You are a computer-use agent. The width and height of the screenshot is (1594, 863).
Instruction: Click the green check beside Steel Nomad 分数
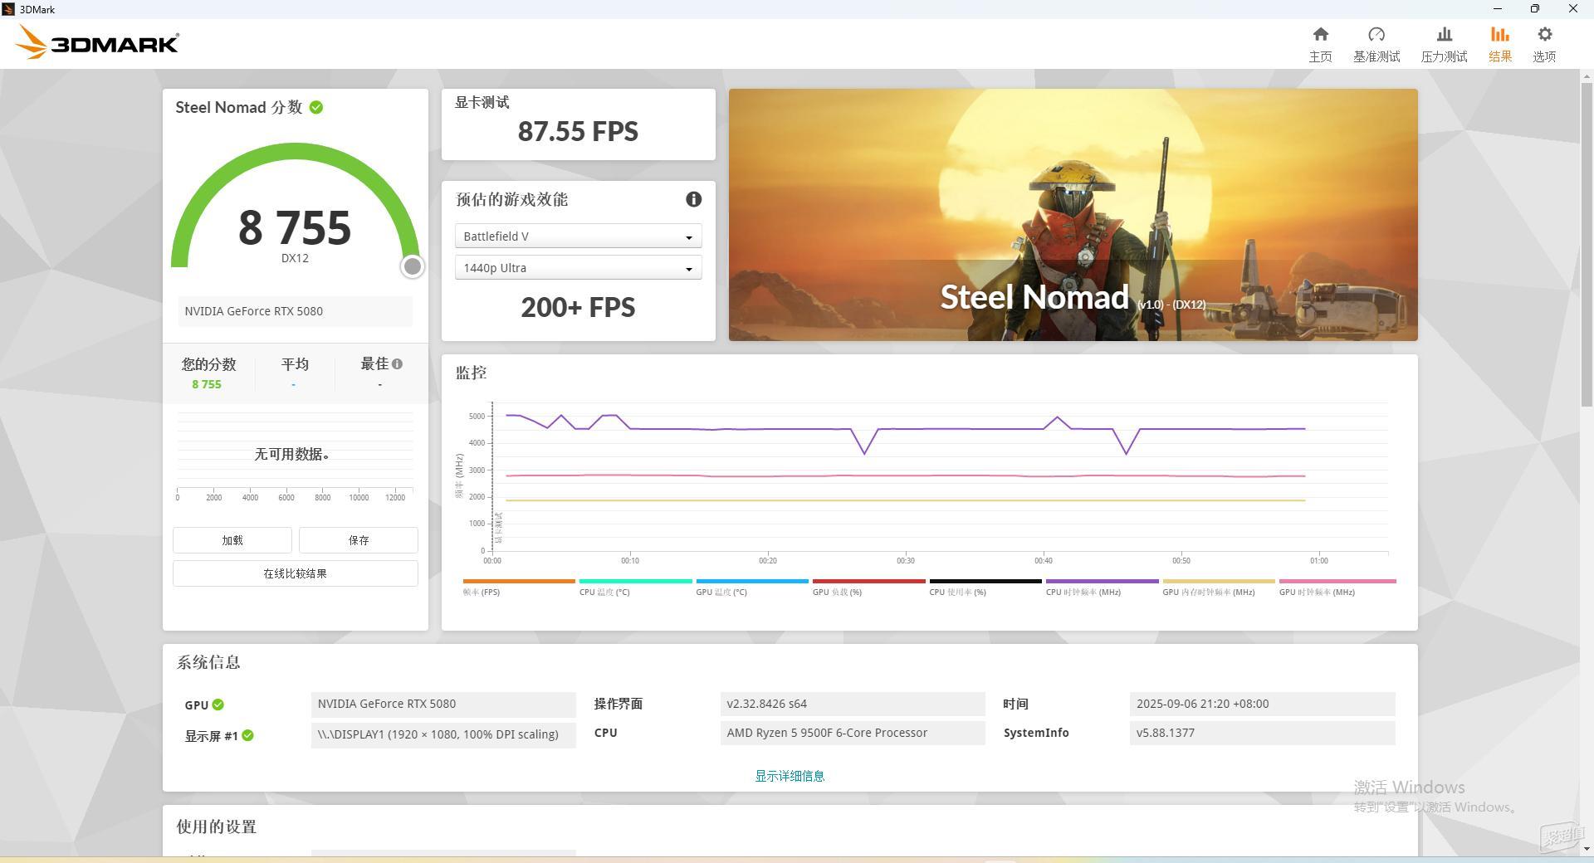click(x=316, y=107)
